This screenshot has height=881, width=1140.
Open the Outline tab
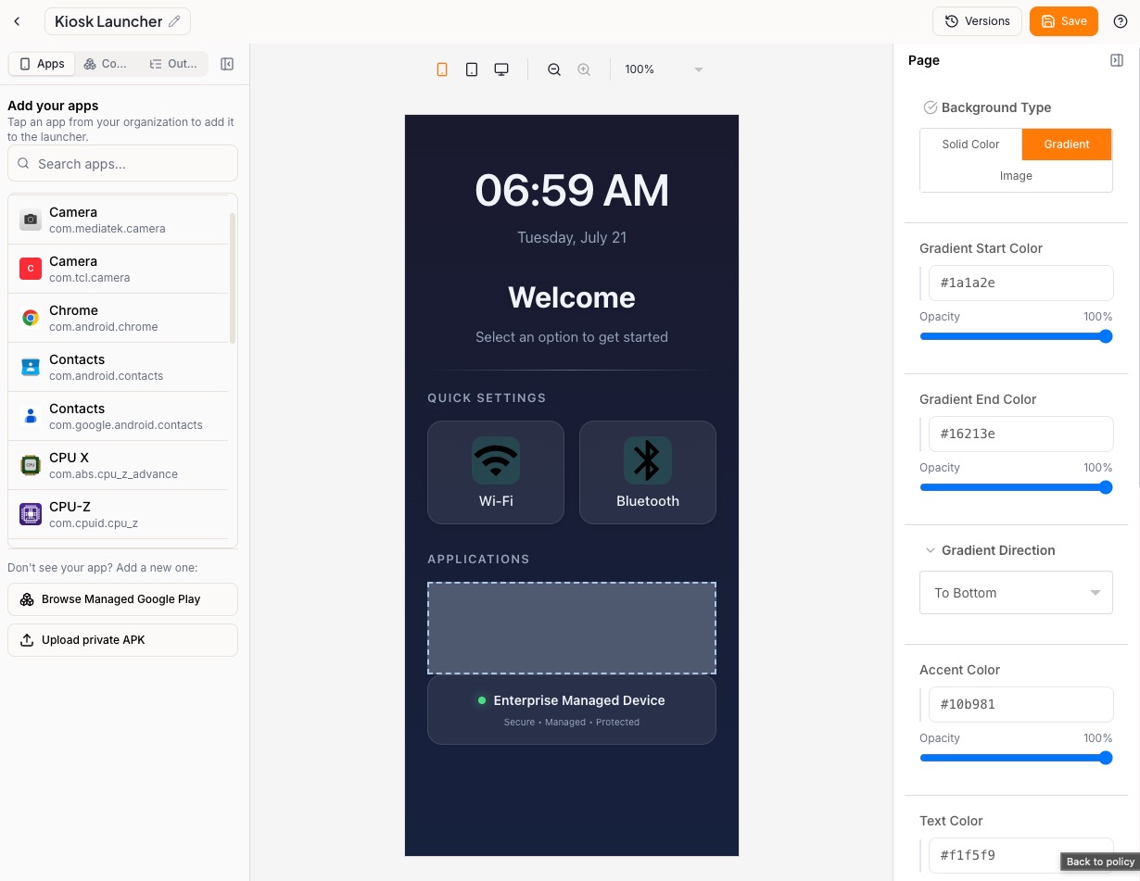pyautogui.click(x=173, y=64)
